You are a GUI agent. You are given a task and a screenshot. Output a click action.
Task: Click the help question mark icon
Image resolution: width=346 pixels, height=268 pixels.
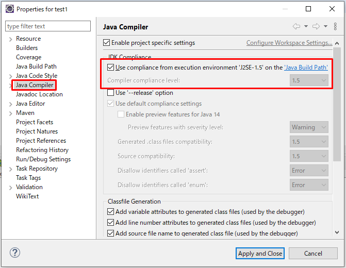tap(15, 253)
